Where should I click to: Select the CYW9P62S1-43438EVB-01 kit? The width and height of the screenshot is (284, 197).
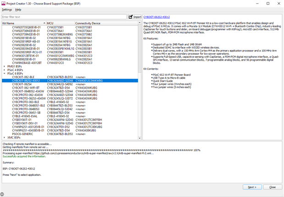[x=70, y=130]
